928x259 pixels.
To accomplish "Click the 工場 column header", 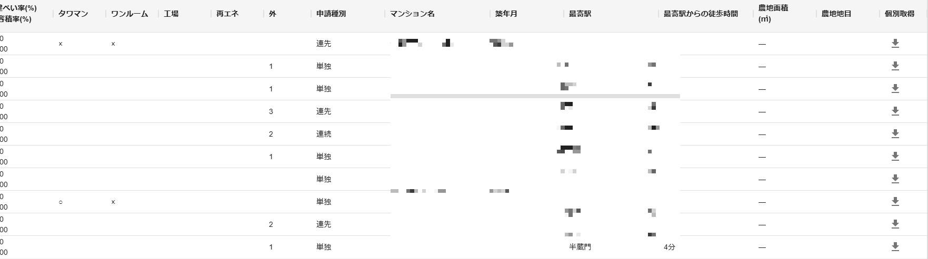I will (x=171, y=14).
